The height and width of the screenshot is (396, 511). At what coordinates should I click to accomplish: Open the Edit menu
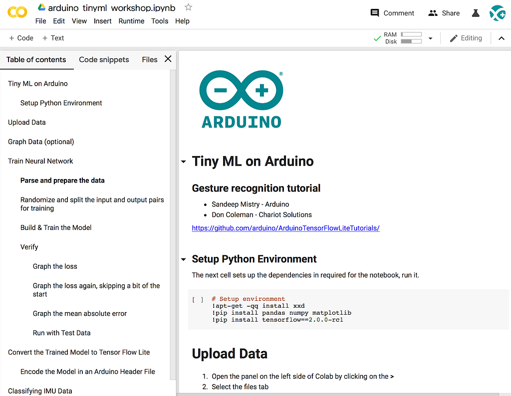[x=59, y=21]
